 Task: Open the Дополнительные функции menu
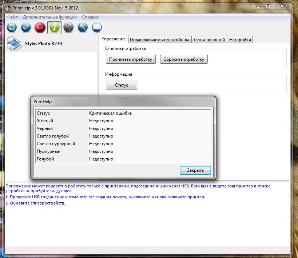pyautogui.click(x=50, y=17)
